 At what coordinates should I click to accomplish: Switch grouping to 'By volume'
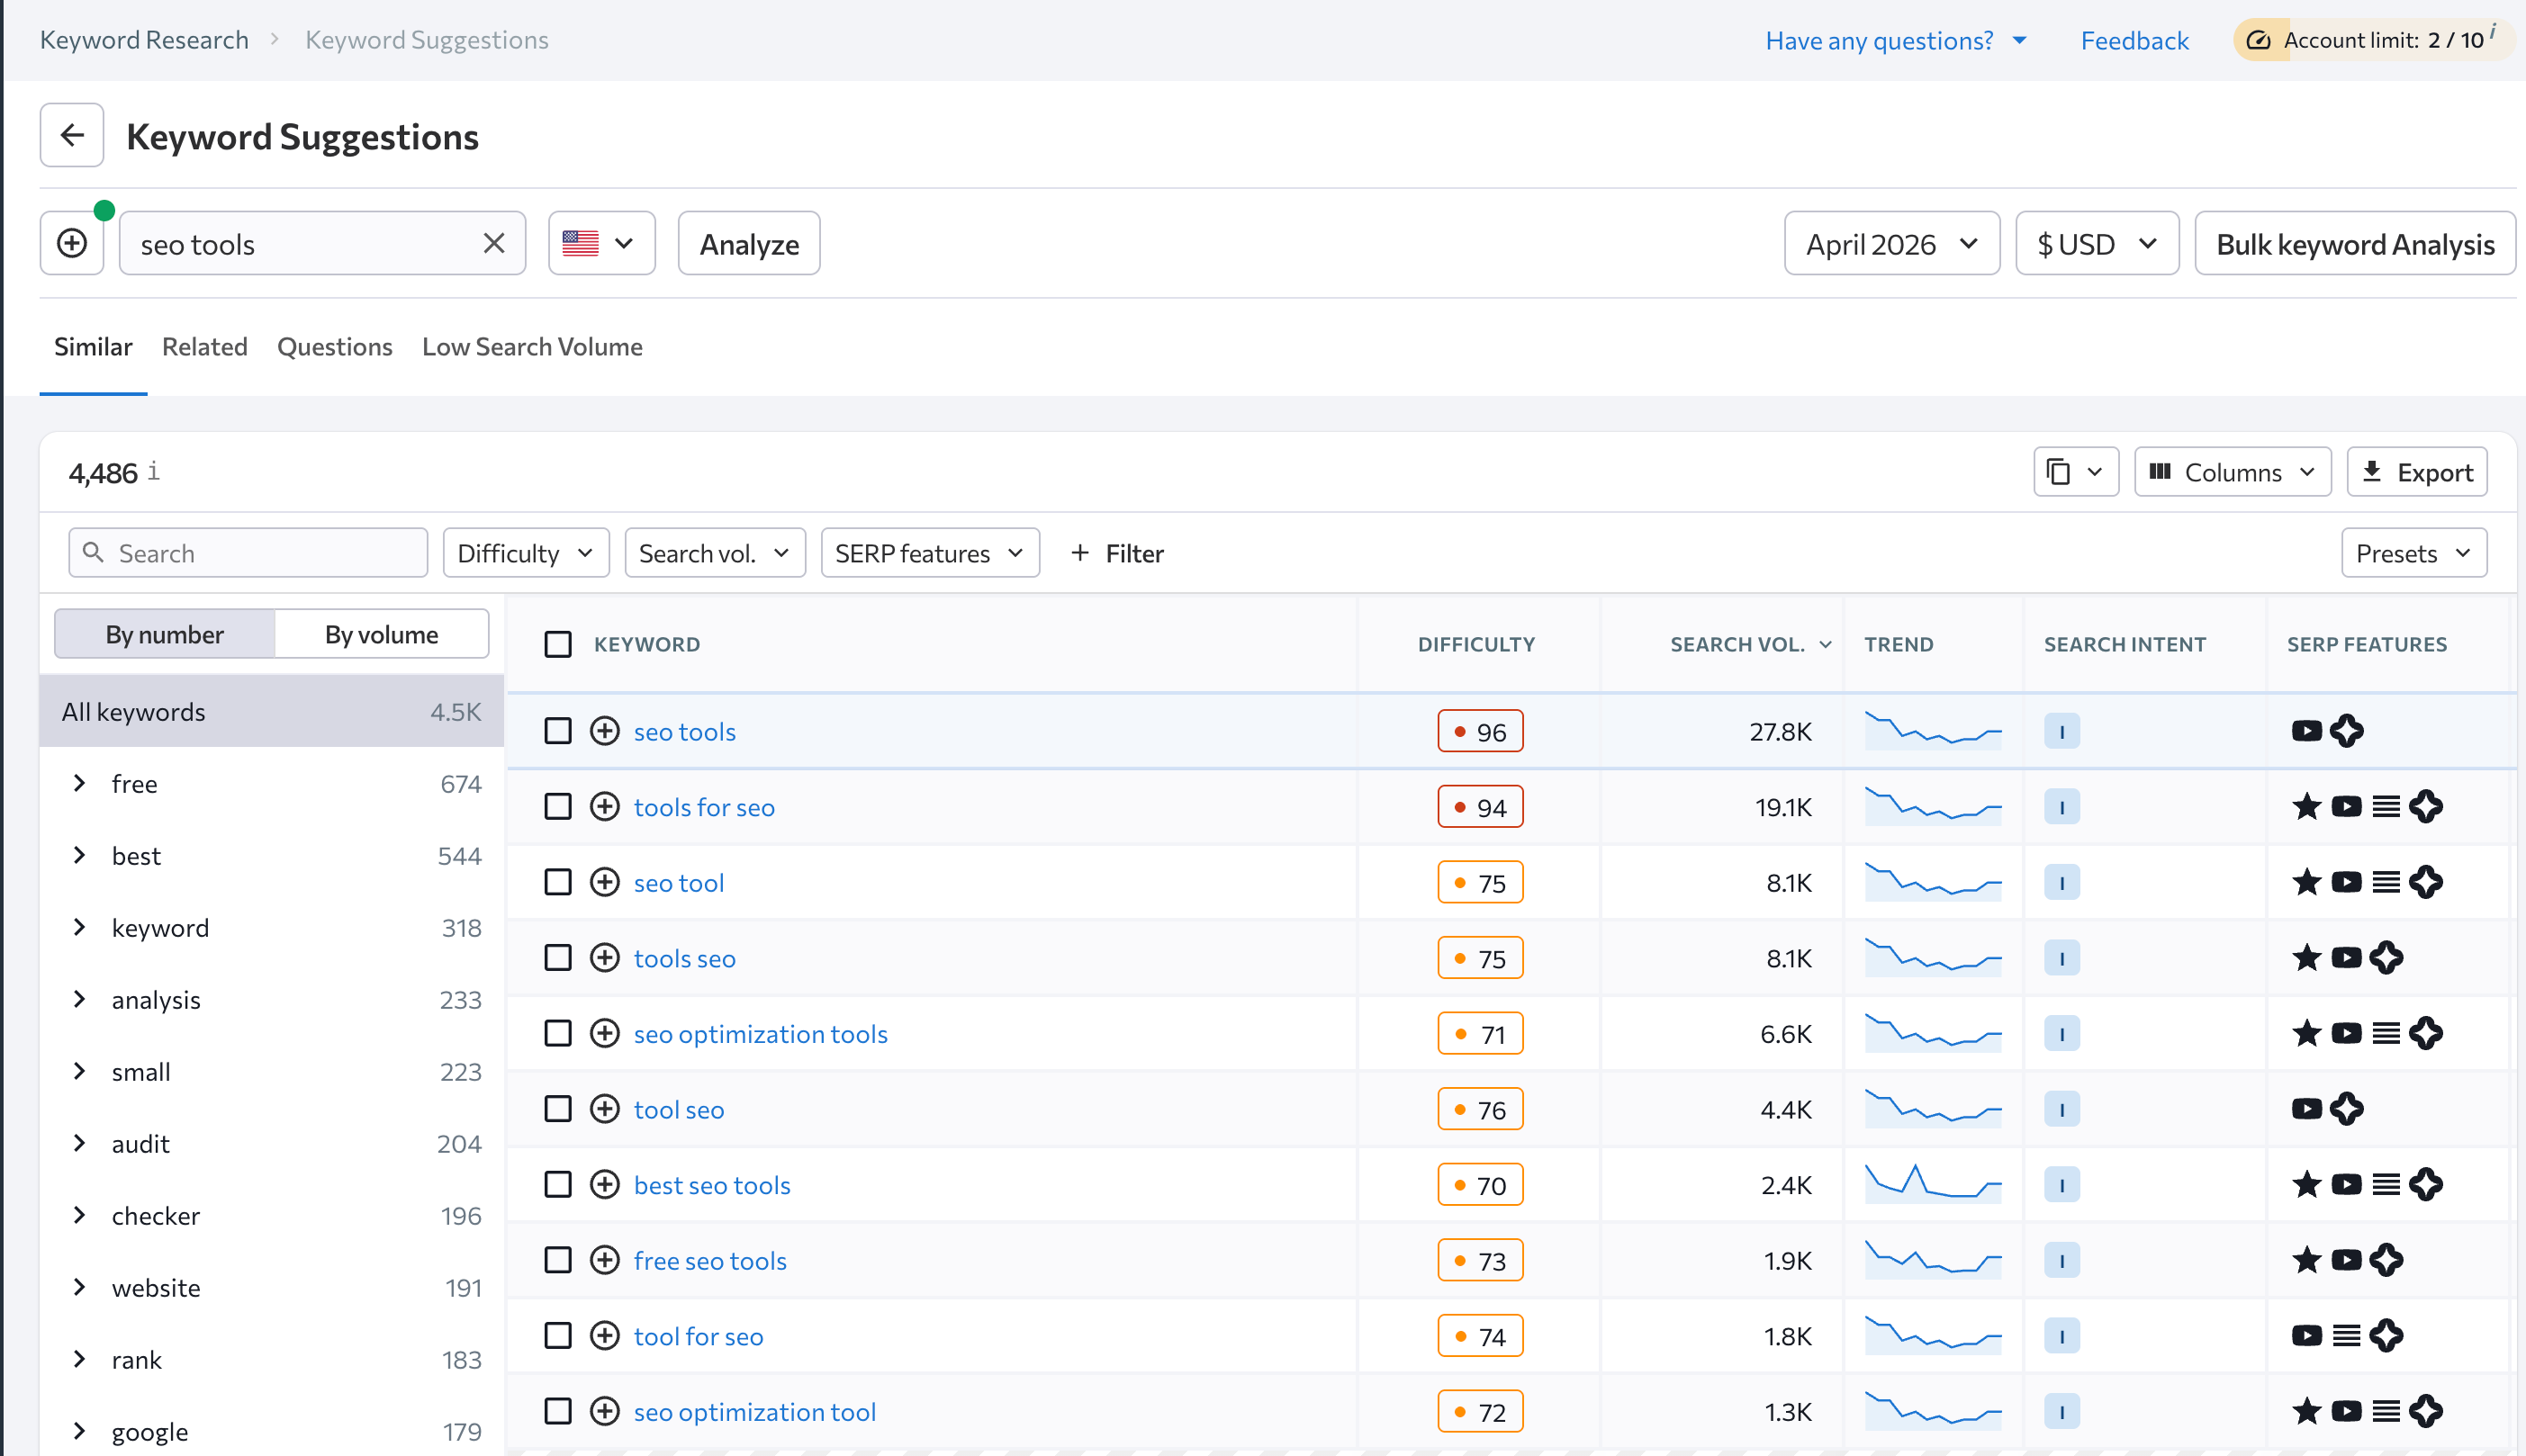coord(381,634)
